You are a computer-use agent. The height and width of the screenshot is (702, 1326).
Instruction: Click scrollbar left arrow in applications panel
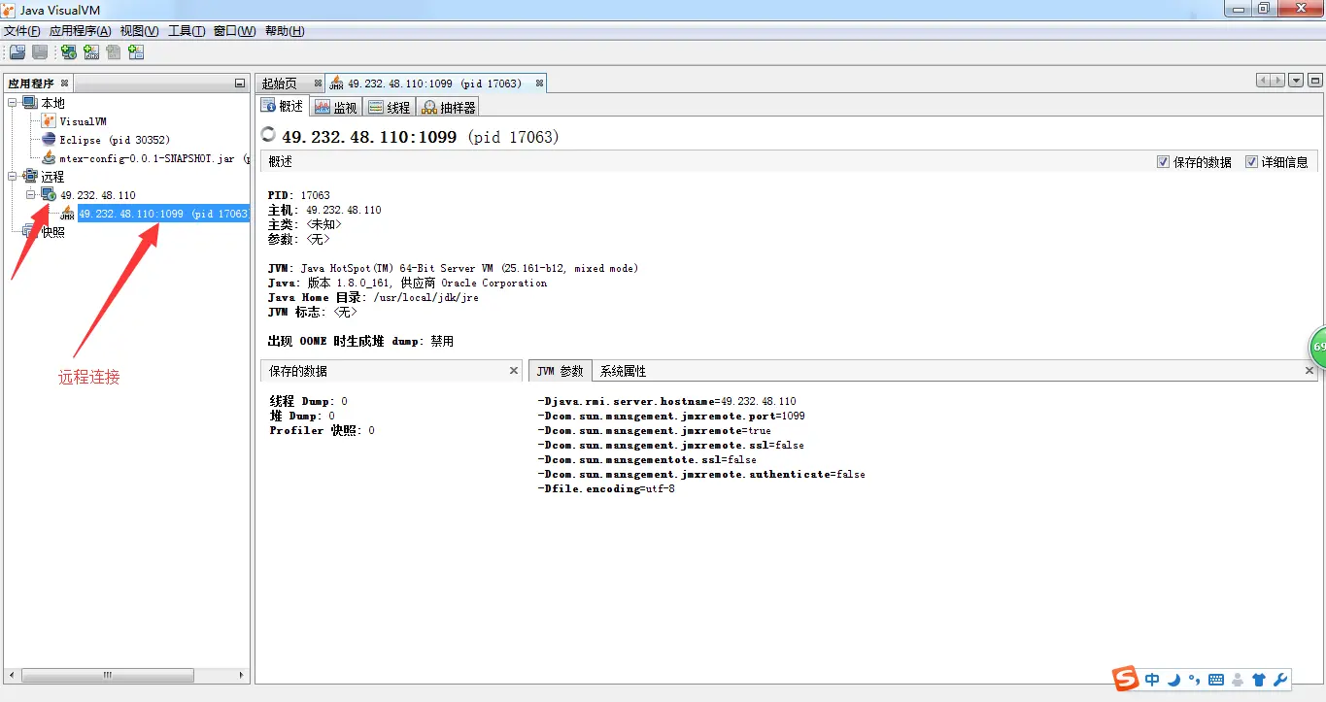pos(13,675)
